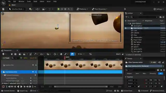The height and width of the screenshot is (93, 166).
Task: Click the Camera Cuts thumbnail strip
Action: coord(83,65)
